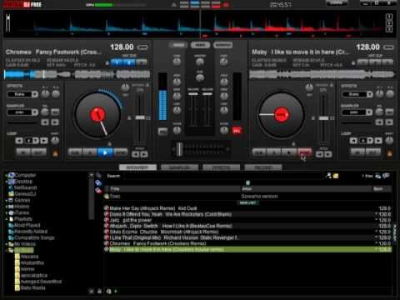Click the right deck CUE button
The image size is (400, 300).
pos(259,152)
